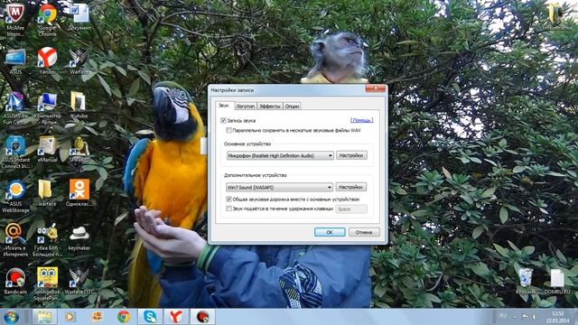This screenshot has width=578, height=325.
Task: Click the Space hotkey field
Action: (x=351, y=209)
